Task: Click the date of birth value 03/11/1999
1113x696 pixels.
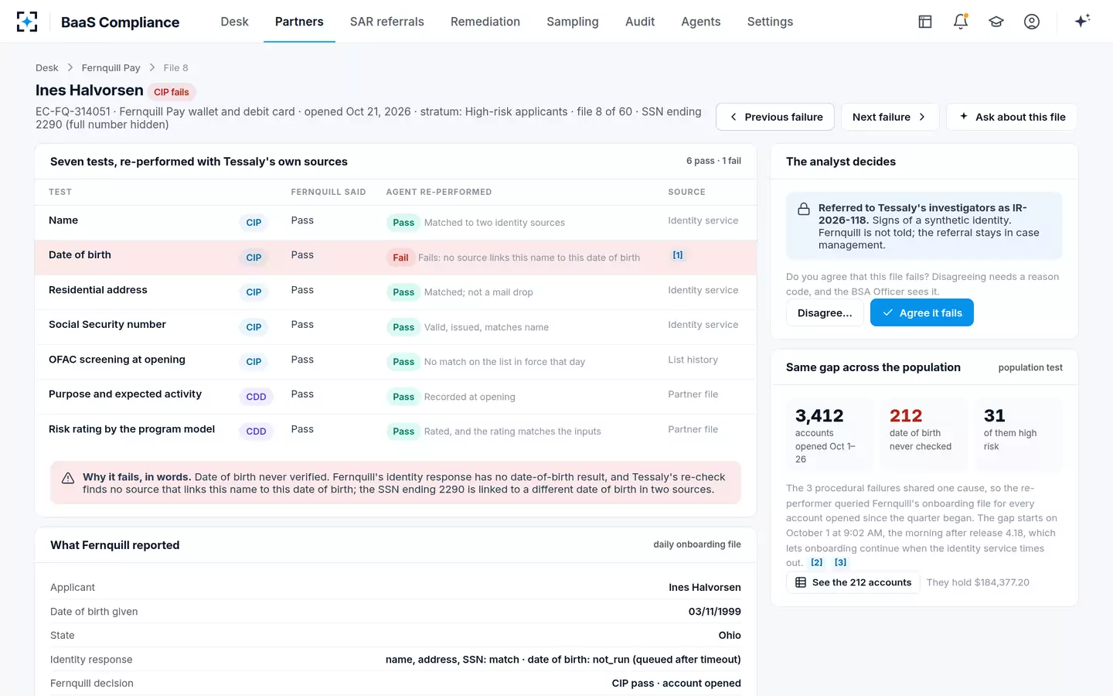Action: pos(714,612)
